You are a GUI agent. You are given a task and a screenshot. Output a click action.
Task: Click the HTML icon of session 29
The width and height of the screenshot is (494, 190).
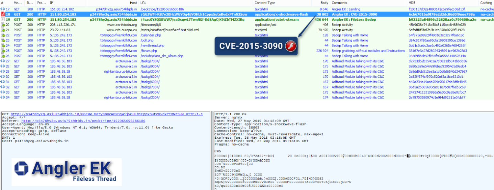pos(3,72)
